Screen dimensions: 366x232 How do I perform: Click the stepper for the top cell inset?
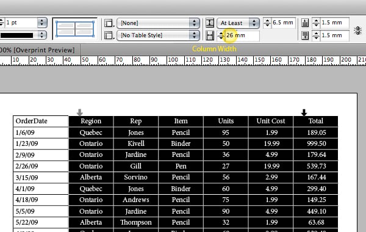pos(316,23)
